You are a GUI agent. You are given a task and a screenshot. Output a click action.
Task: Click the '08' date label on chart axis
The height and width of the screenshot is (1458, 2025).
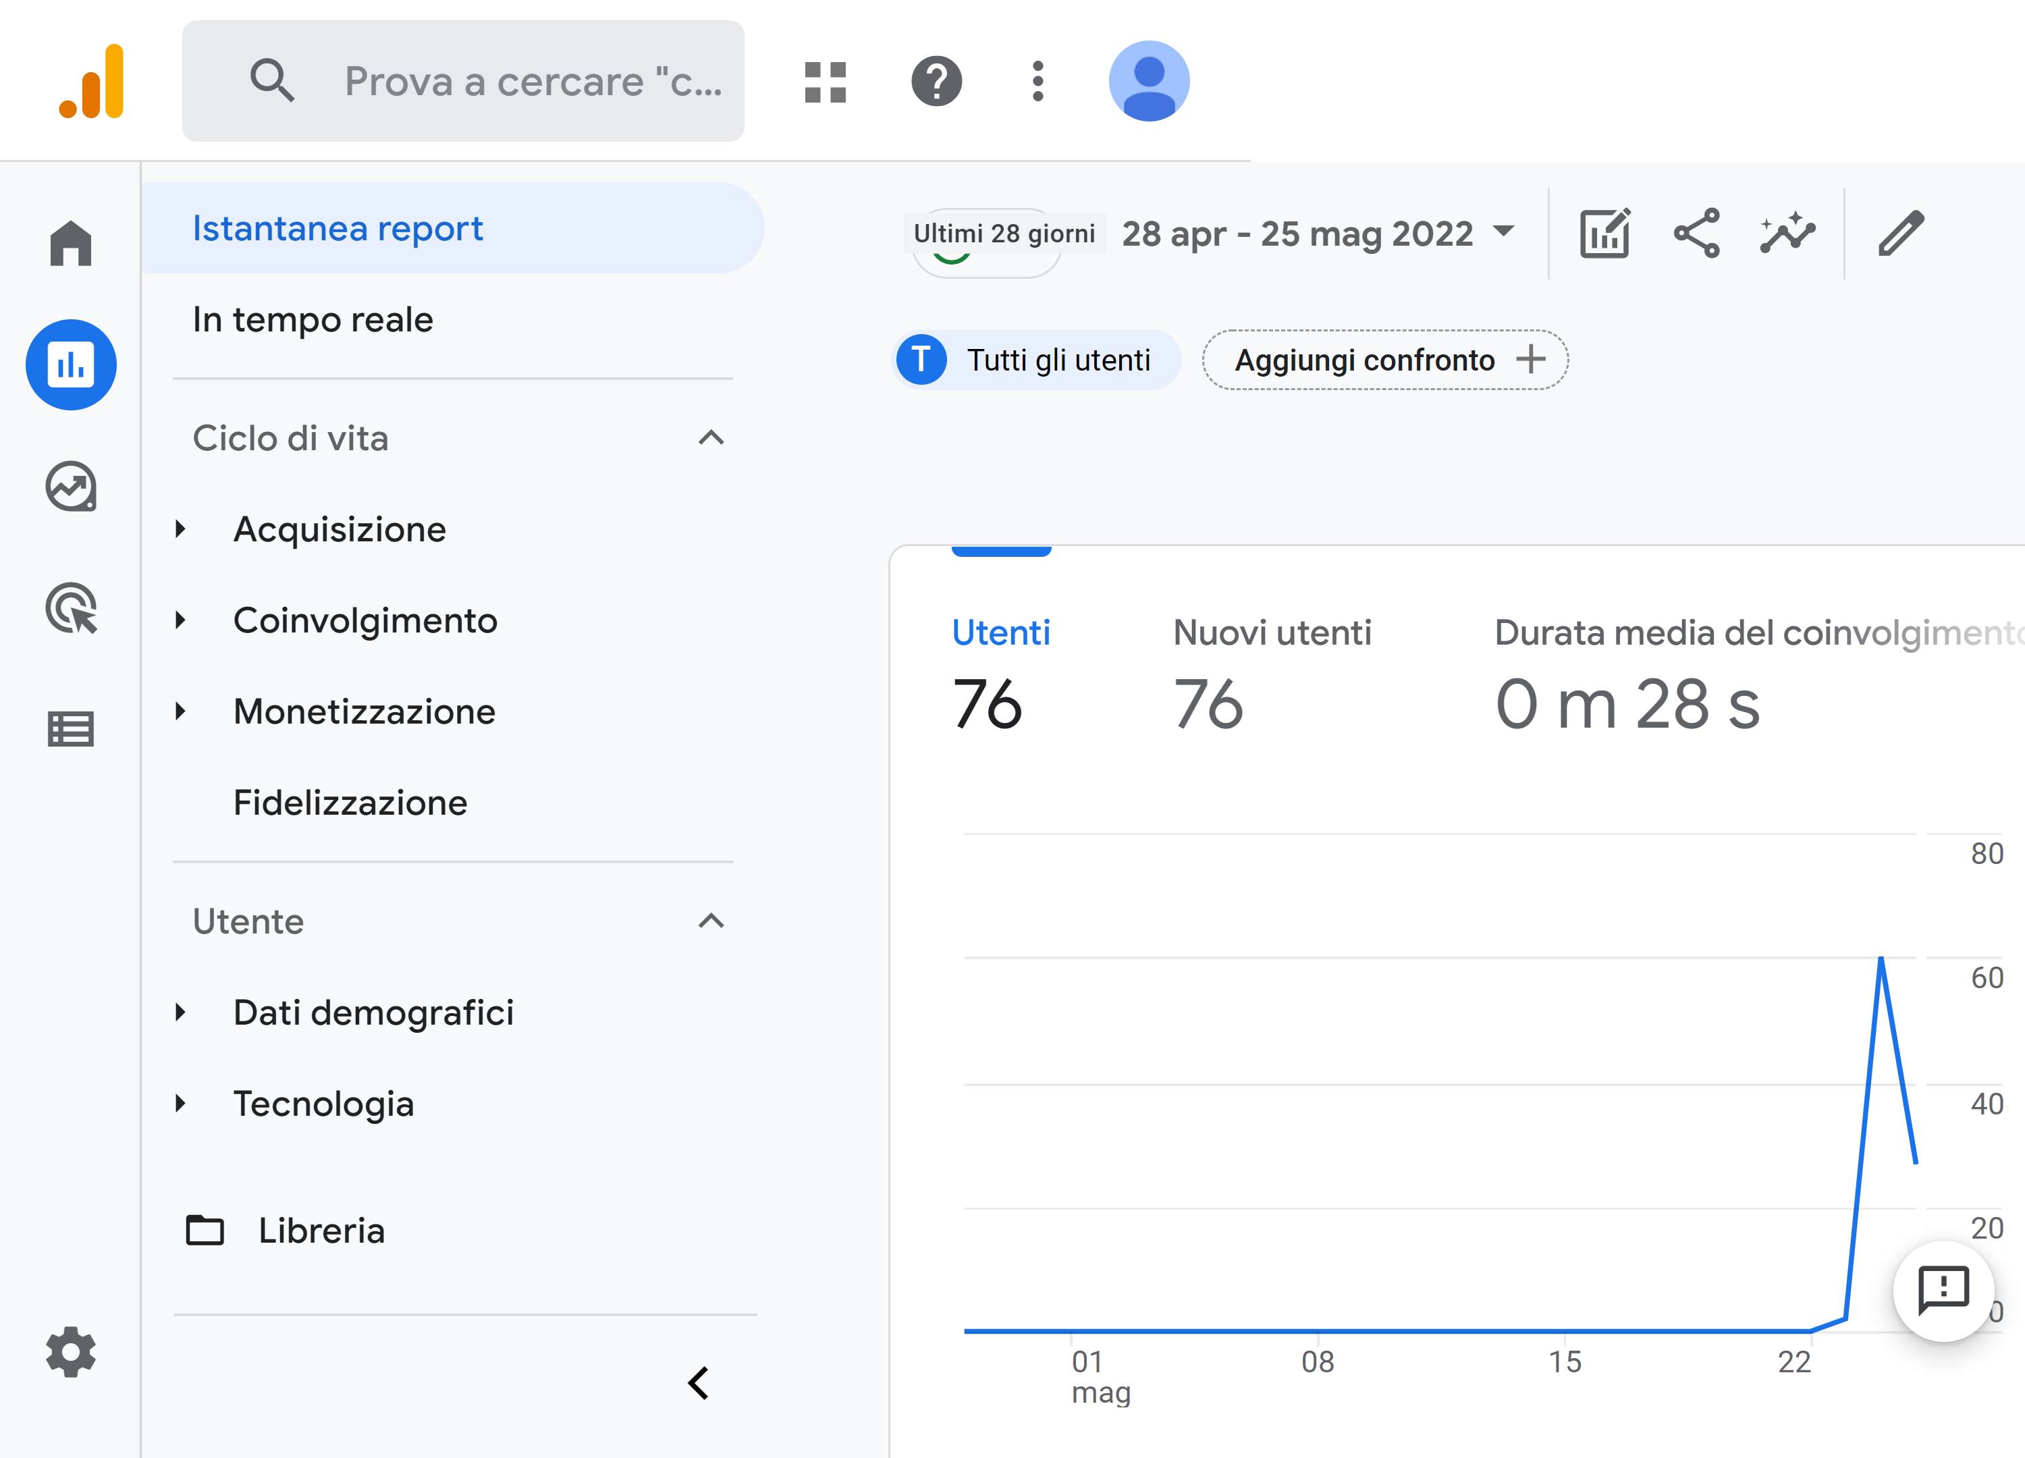click(1318, 1361)
